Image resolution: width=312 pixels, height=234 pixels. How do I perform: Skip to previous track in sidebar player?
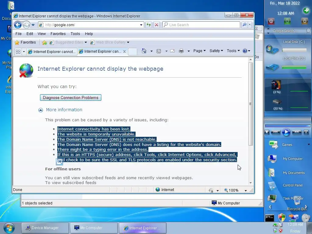[275, 132]
